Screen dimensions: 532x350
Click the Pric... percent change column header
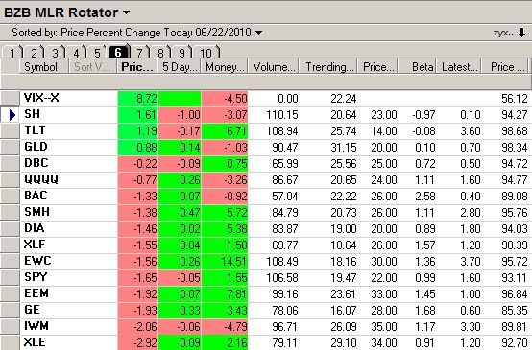(x=137, y=66)
